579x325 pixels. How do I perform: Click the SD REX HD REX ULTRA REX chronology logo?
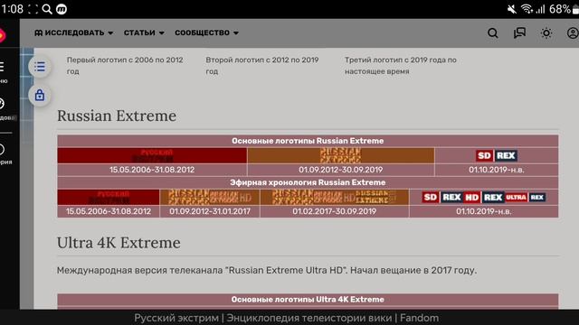(x=484, y=198)
